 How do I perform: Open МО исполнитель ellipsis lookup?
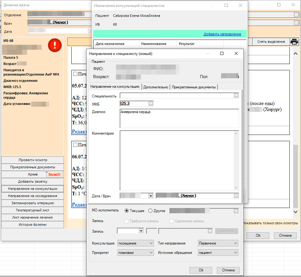coord(236,211)
